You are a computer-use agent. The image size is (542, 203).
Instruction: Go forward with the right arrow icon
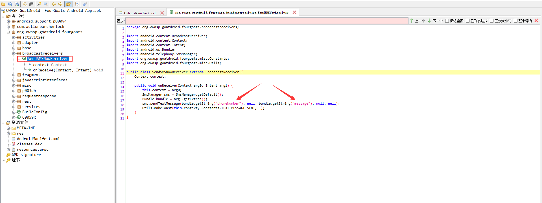[x=60, y=4]
